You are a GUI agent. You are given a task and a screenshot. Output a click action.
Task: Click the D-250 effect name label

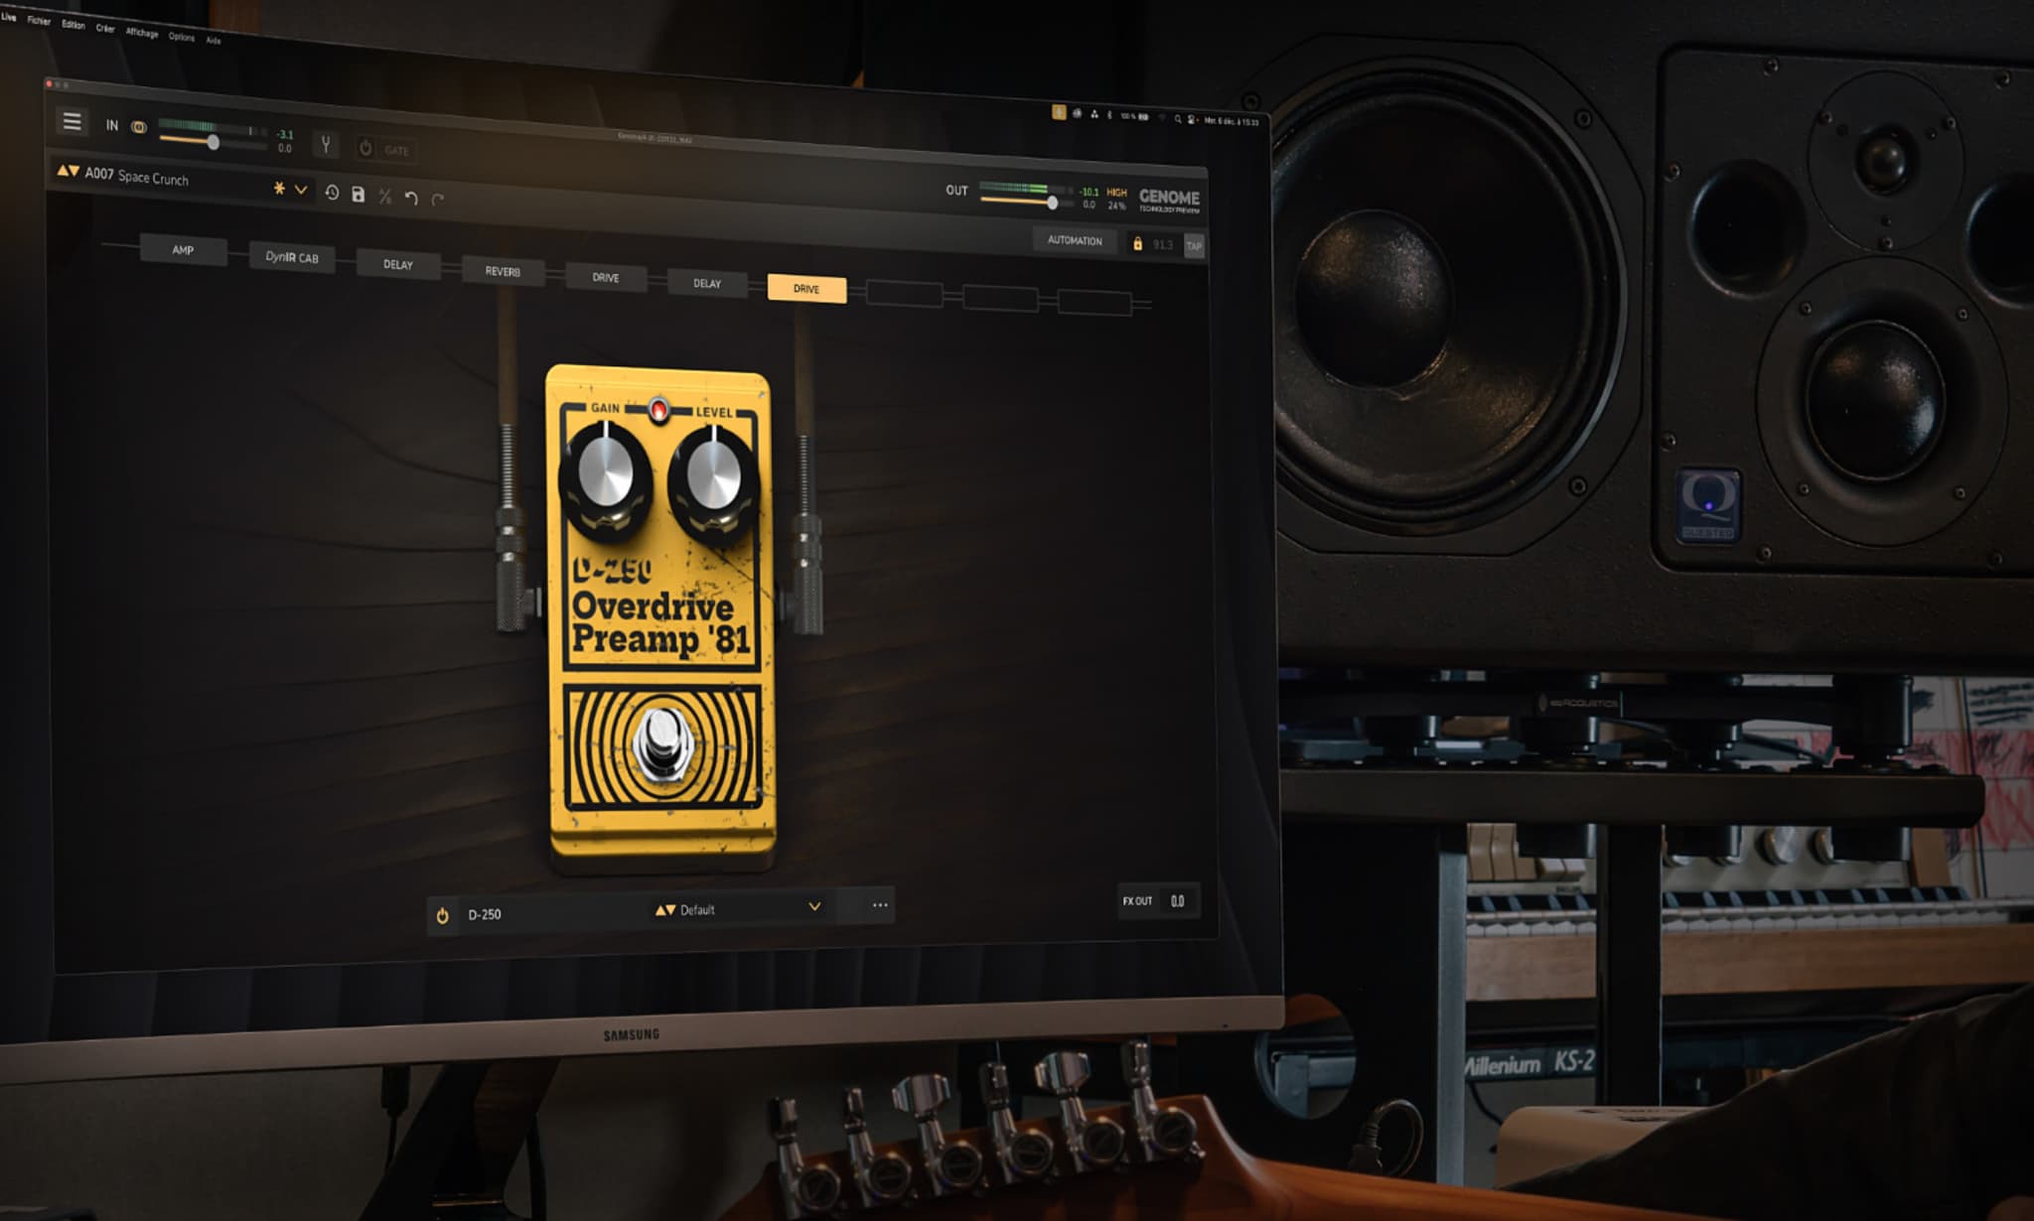pyautogui.click(x=485, y=914)
